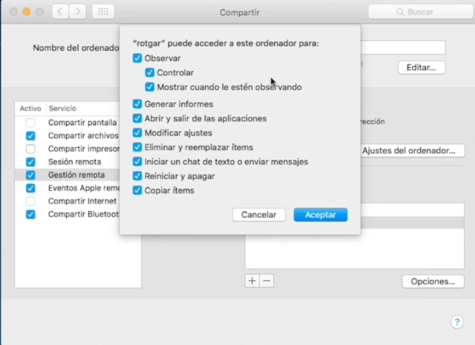Toggle Abrir y salir de las aplicaciones
The image size is (475, 345).
click(137, 119)
